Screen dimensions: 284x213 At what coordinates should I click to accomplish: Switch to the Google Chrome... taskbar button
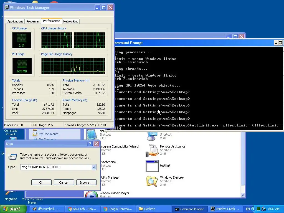tap(118, 209)
